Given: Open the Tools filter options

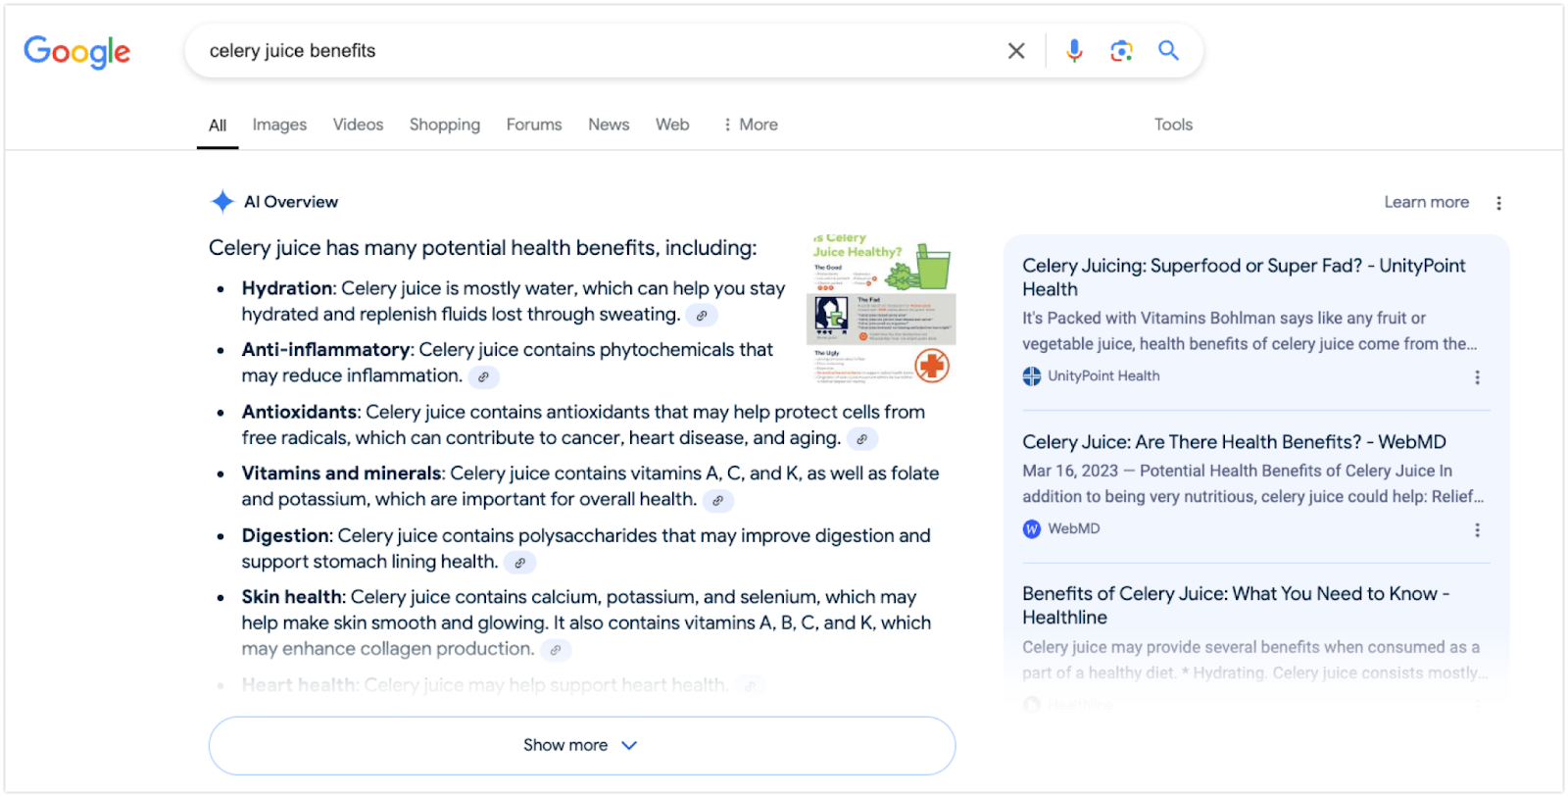Looking at the screenshot, I should pos(1173,125).
